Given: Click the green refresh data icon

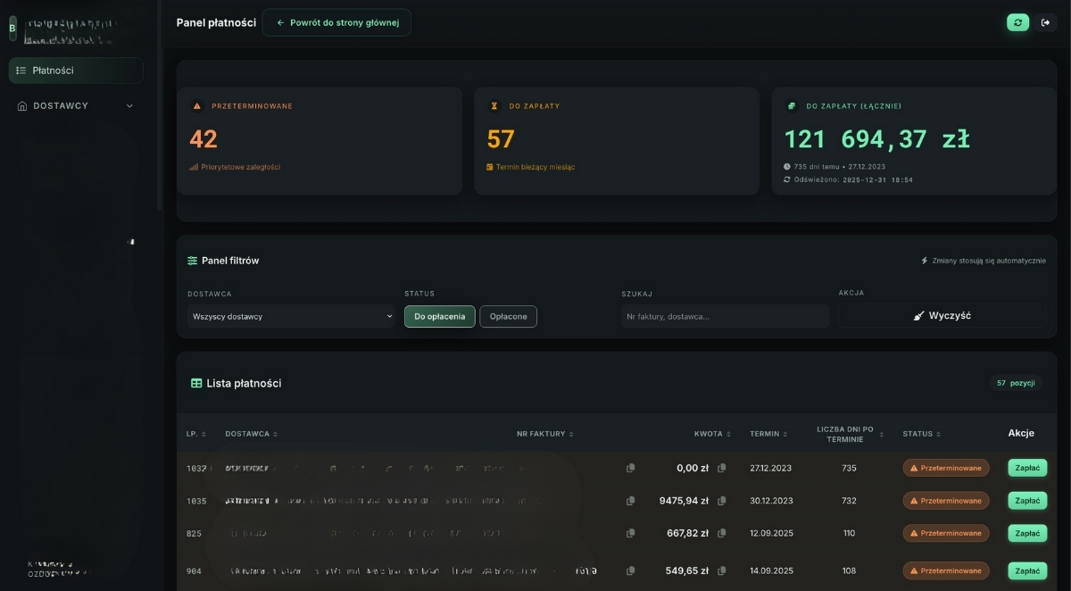Looking at the screenshot, I should (1017, 22).
